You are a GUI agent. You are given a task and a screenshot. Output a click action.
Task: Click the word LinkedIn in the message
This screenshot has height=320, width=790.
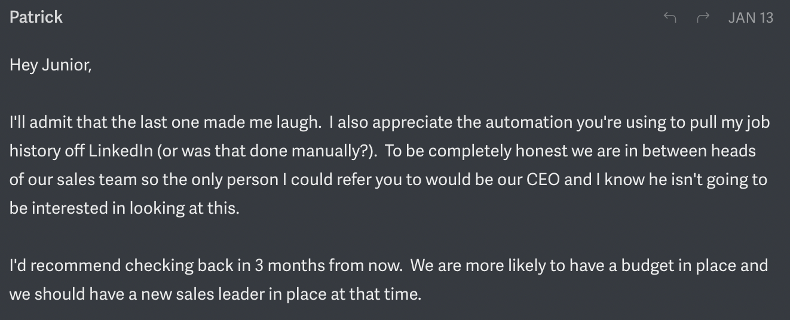pos(121,151)
